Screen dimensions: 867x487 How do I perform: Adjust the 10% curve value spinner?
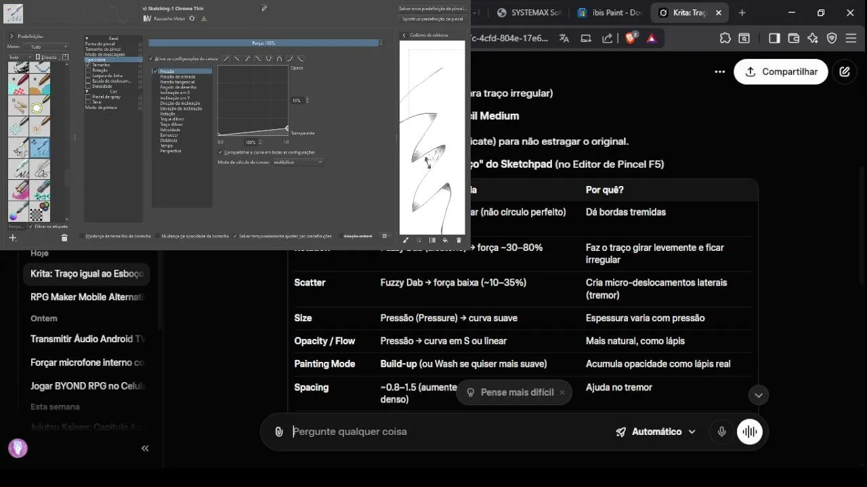[x=300, y=101]
